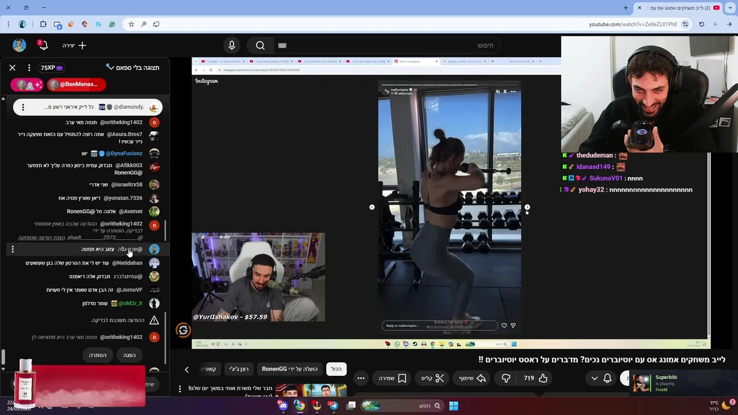The width and height of the screenshot is (738, 415).
Task: Go to previous Instagram story arrow
Action: tap(372, 207)
